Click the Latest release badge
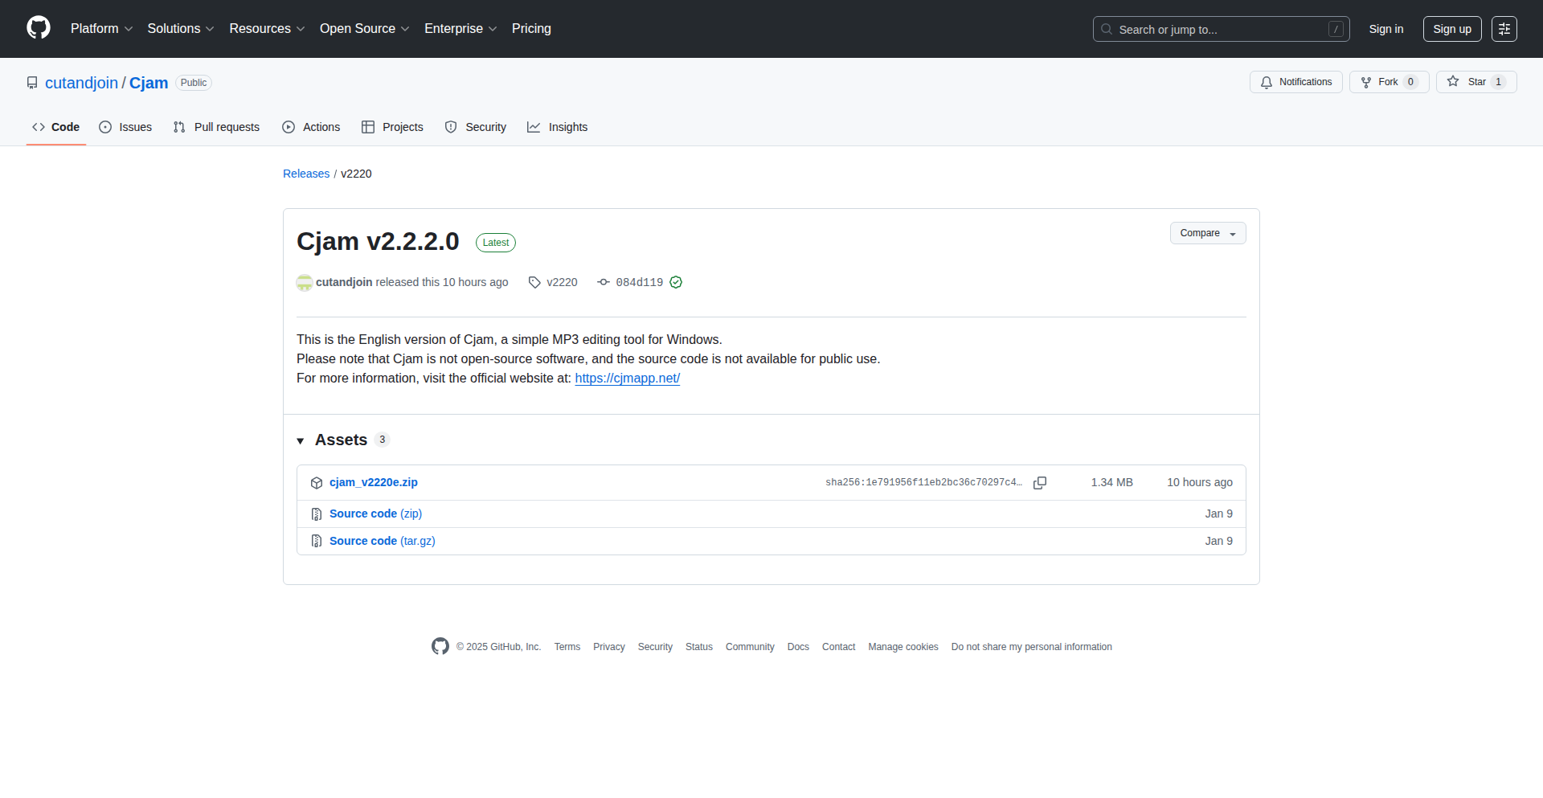This screenshot has height=798, width=1543. coord(496,243)
